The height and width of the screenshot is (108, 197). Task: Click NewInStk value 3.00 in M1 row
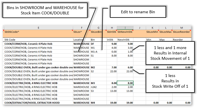[125, 48]
